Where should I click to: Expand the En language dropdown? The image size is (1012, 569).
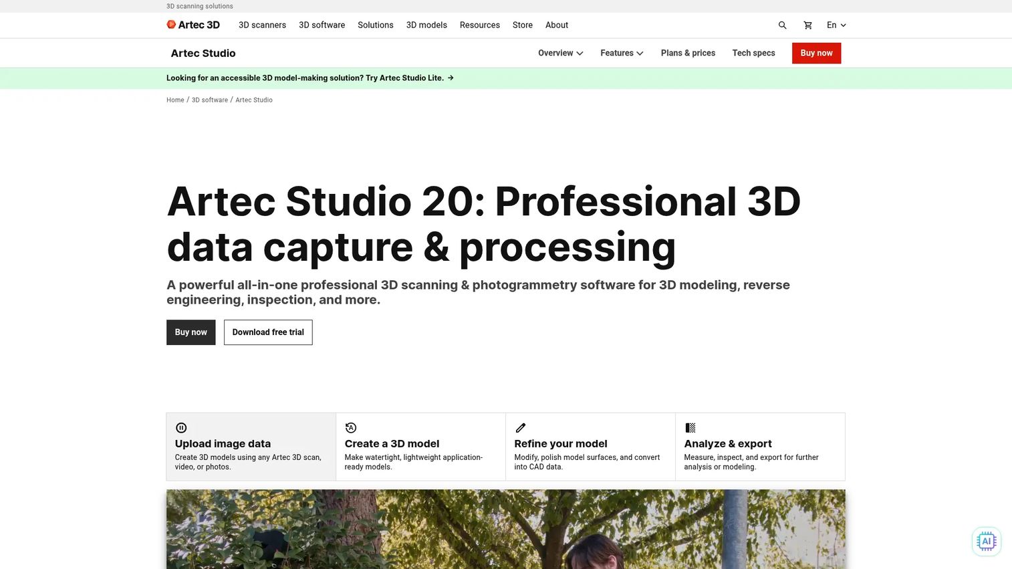[836, 25]
